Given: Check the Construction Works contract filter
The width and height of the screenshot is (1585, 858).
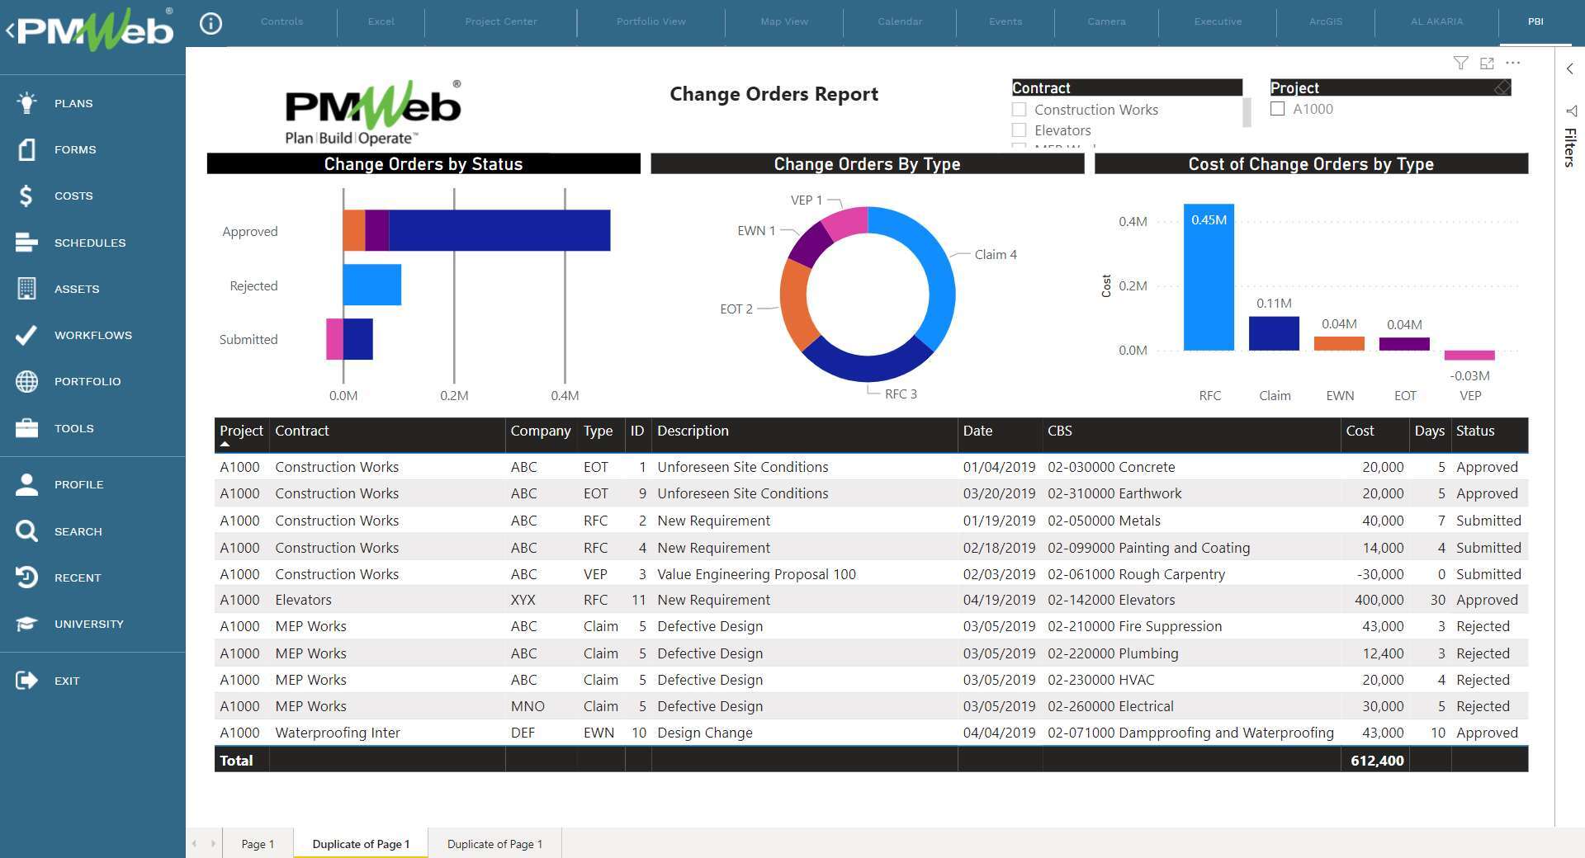Looking at the screenshot, I should 1020,109.
